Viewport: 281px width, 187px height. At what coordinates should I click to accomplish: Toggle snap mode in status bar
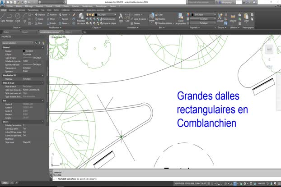point(212,183)
